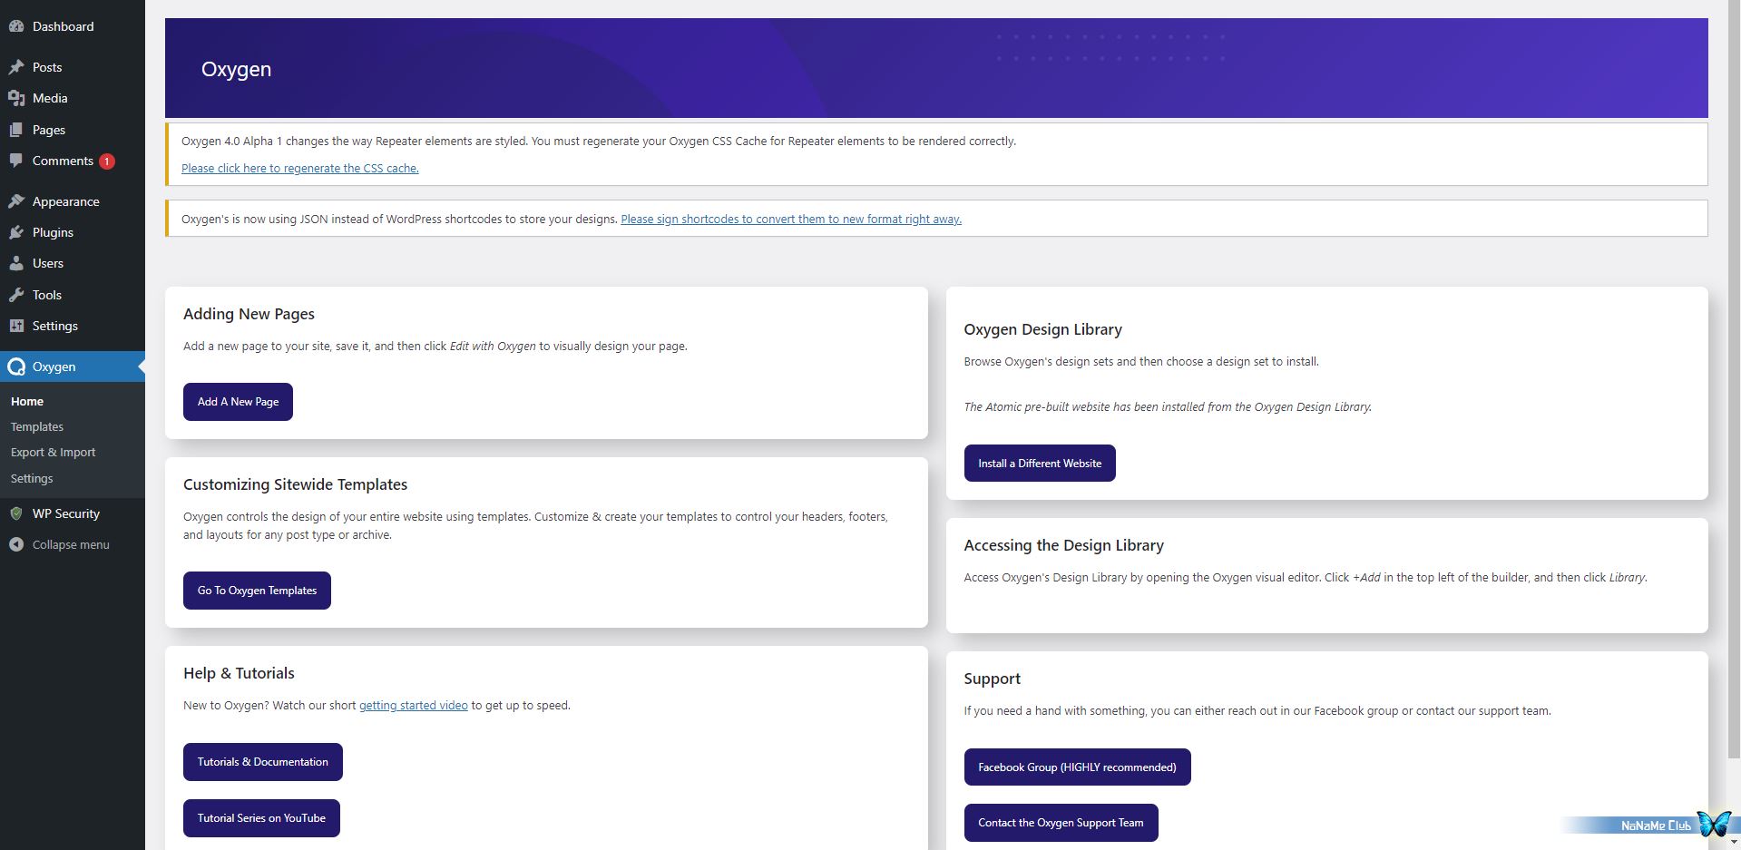Open Oxygen Settings submenu item

[x=32, y=478]
